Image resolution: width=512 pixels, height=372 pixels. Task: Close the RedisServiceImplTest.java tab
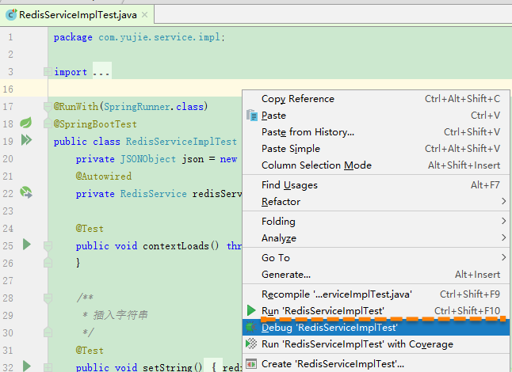pos(145,15)
